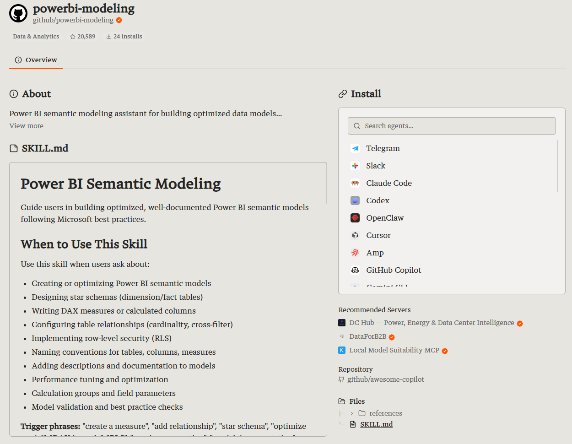Image resolution: width=572 pixels, height=444 pixels.
Task: Click the GitHub octocat logo
Action: coord(18,14)
